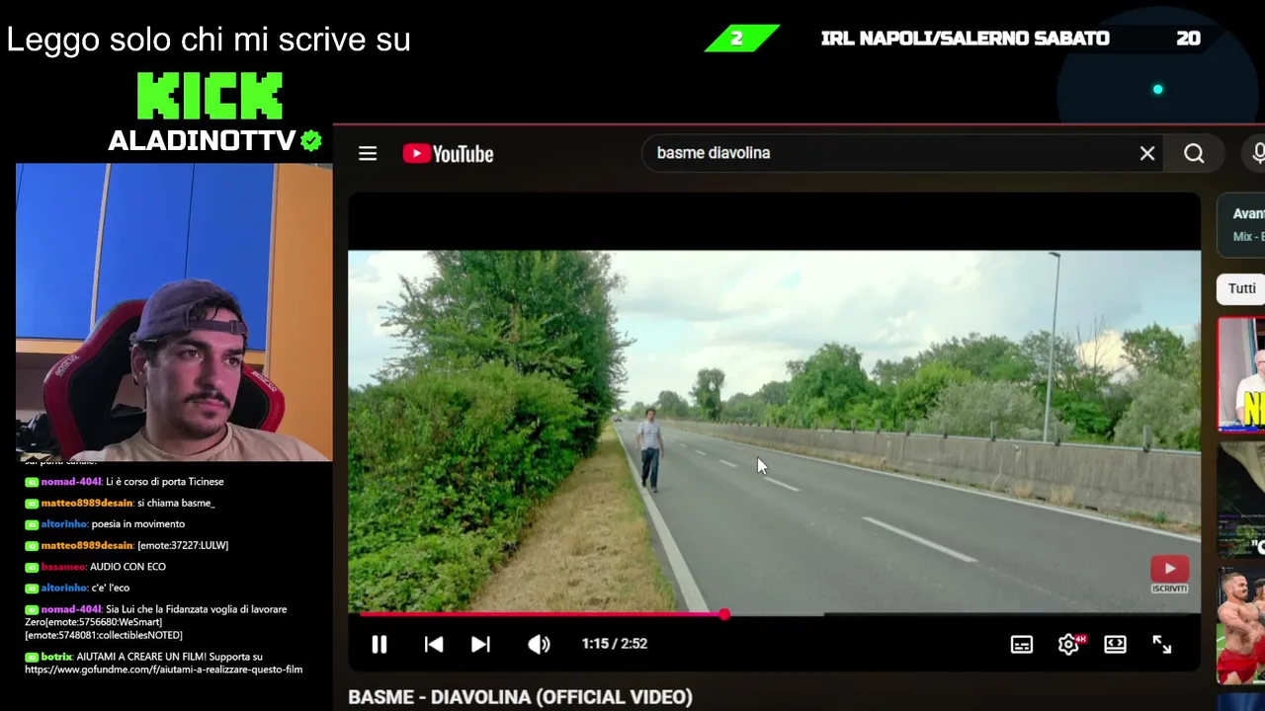The height and width of the screenshot is (711, 1265).
Task: Click the streamer webcam feed
Action: coord(174,312)
